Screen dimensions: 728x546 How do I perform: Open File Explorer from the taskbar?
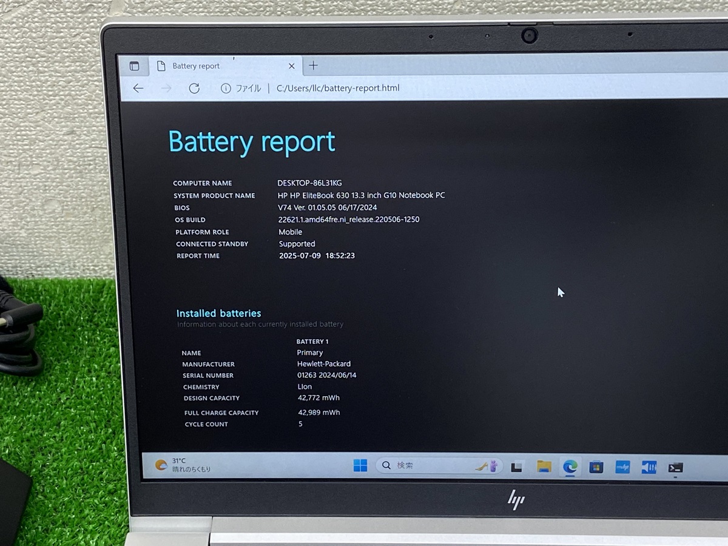544,467
